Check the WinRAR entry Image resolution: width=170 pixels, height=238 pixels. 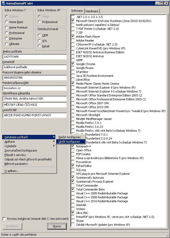(73, 205)
